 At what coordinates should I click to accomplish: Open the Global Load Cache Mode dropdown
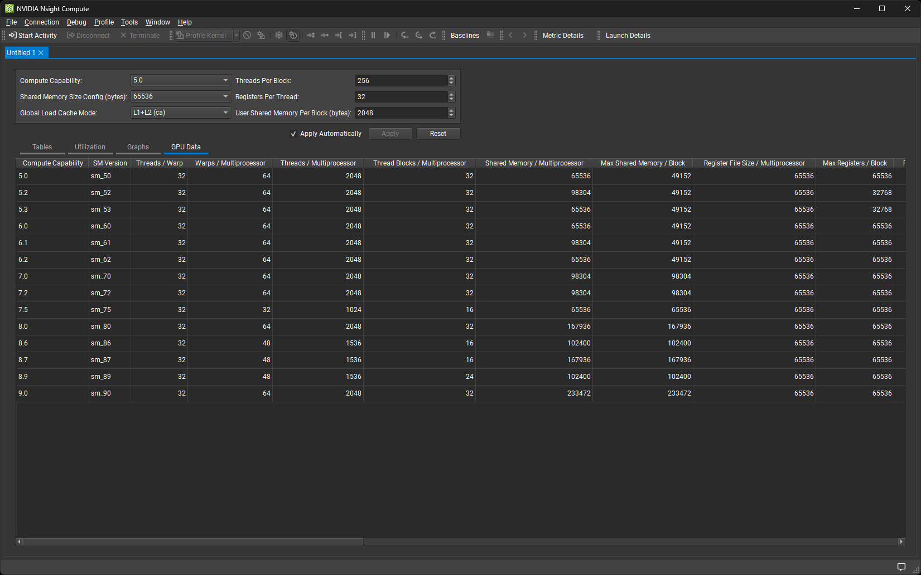(x=181, y=113)
